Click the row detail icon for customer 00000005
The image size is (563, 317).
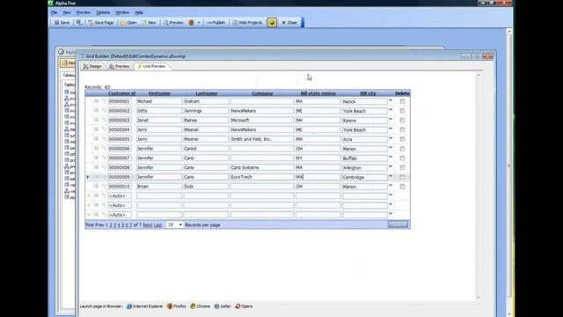(x=96, y=139)
